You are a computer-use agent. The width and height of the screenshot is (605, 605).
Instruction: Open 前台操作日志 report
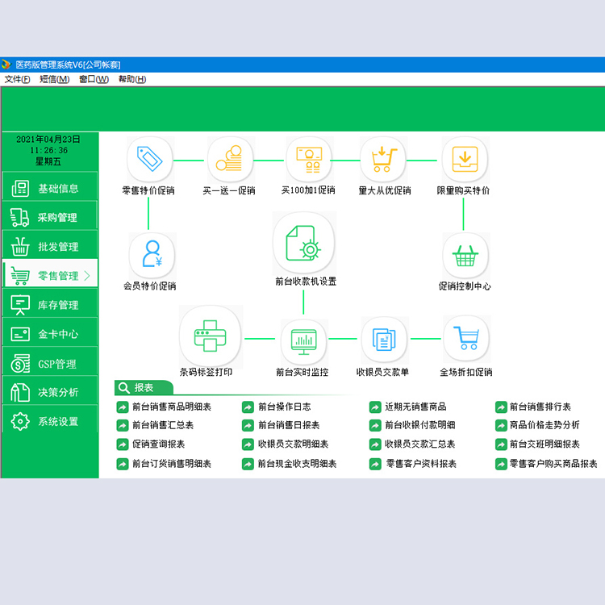(x=285, y=407)
